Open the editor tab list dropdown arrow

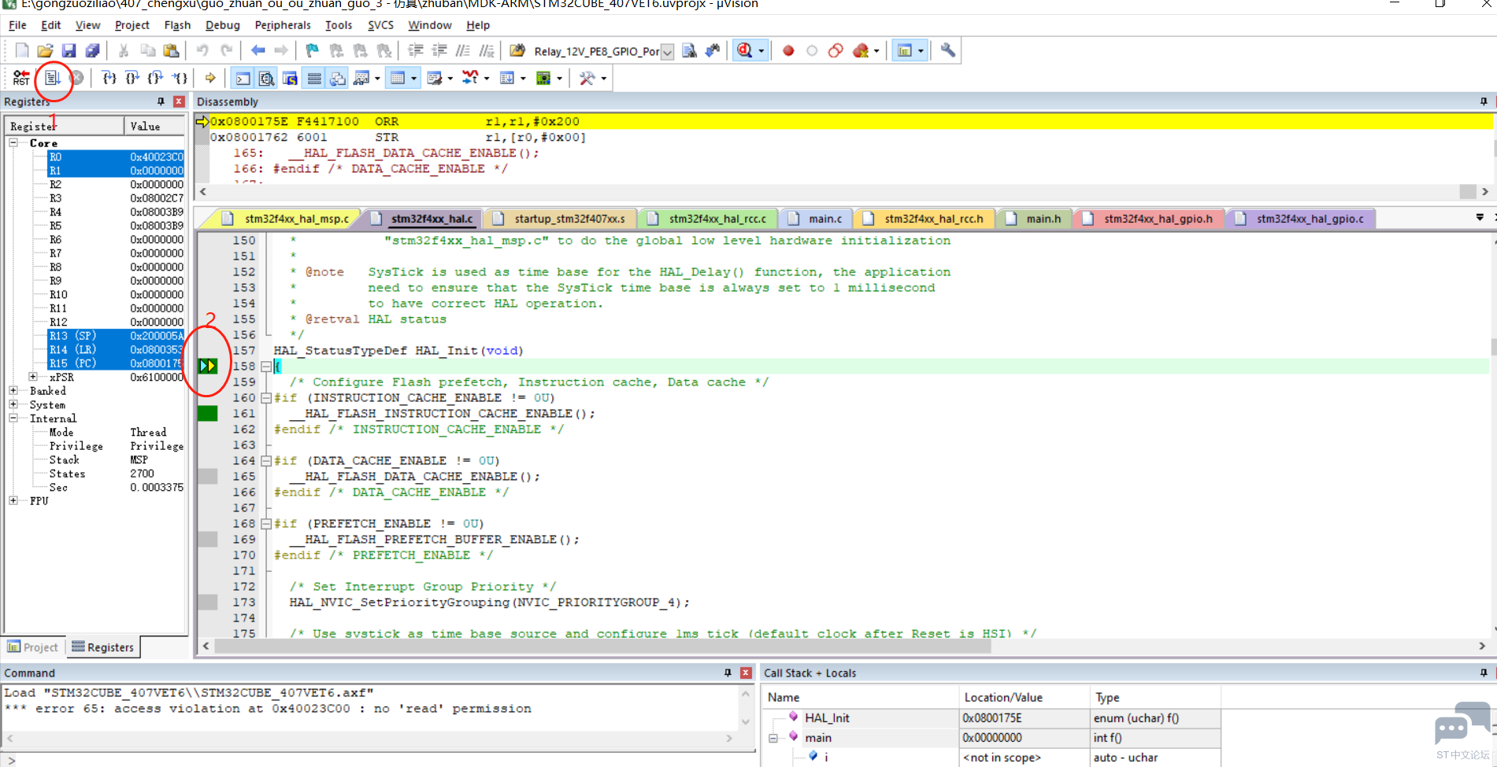click(x=1480, y=218)
